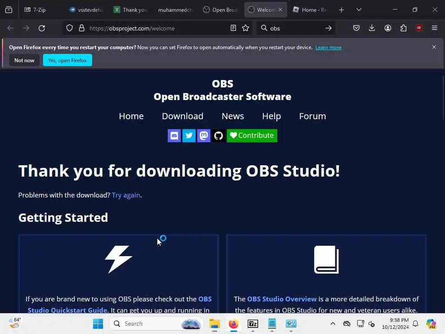
Task: Bookmark this page with the star
Action: (x=246, y=28)
